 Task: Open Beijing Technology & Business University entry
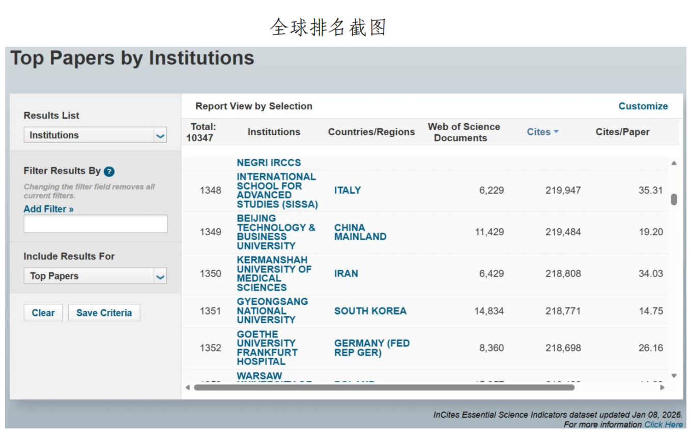(275, 232)
